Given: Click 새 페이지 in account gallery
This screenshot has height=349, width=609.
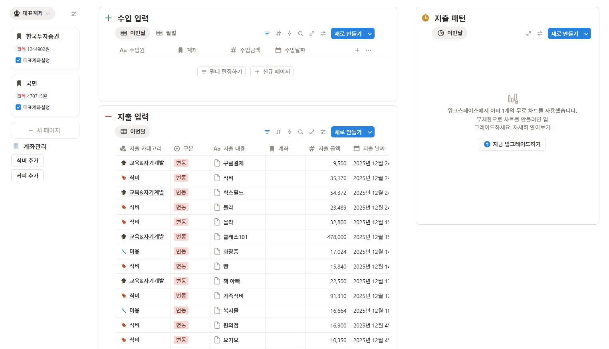Looking at the screenshot, I should pyautogui.click(x=45, y=130).
